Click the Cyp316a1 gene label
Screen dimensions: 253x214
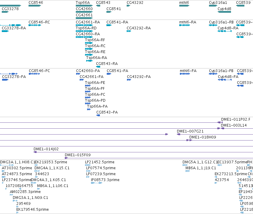point(218,3)
